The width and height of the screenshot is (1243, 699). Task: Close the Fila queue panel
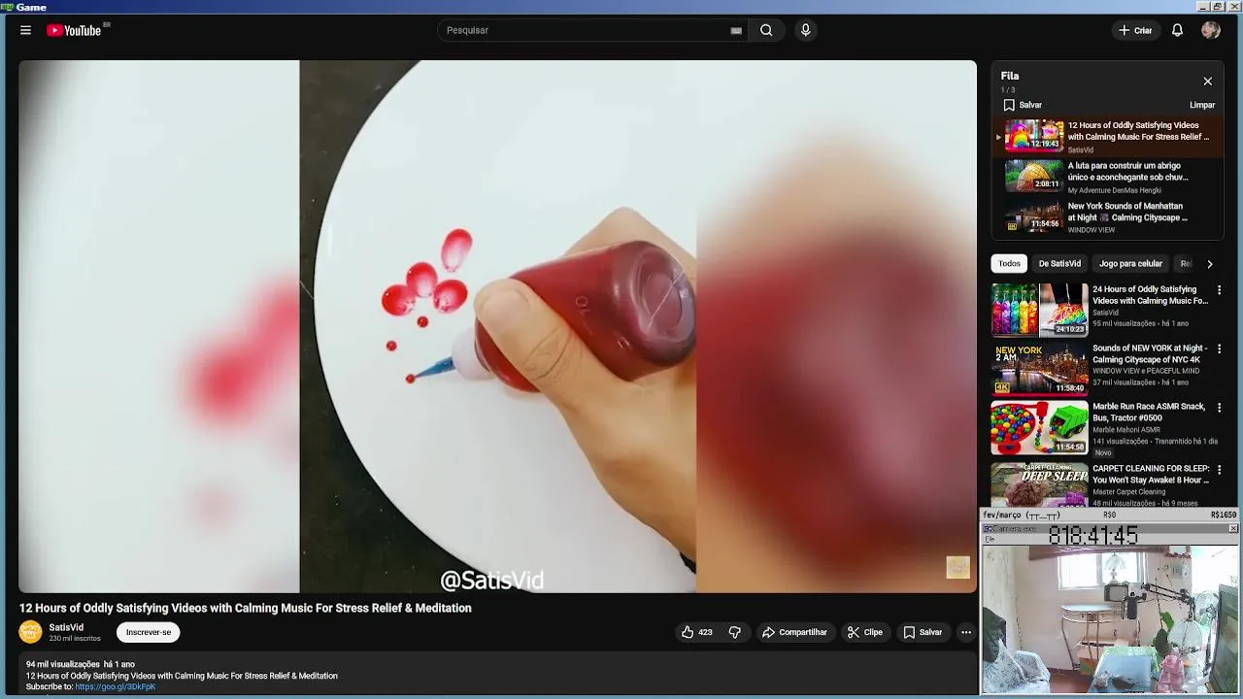click(x=1207, y=82)
